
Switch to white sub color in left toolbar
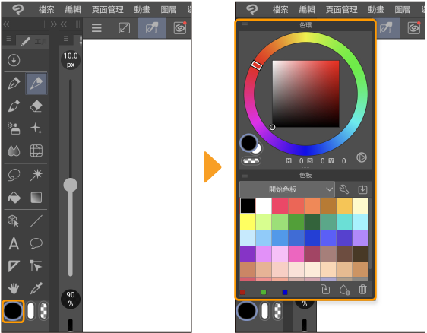click(x=31, y=311)
